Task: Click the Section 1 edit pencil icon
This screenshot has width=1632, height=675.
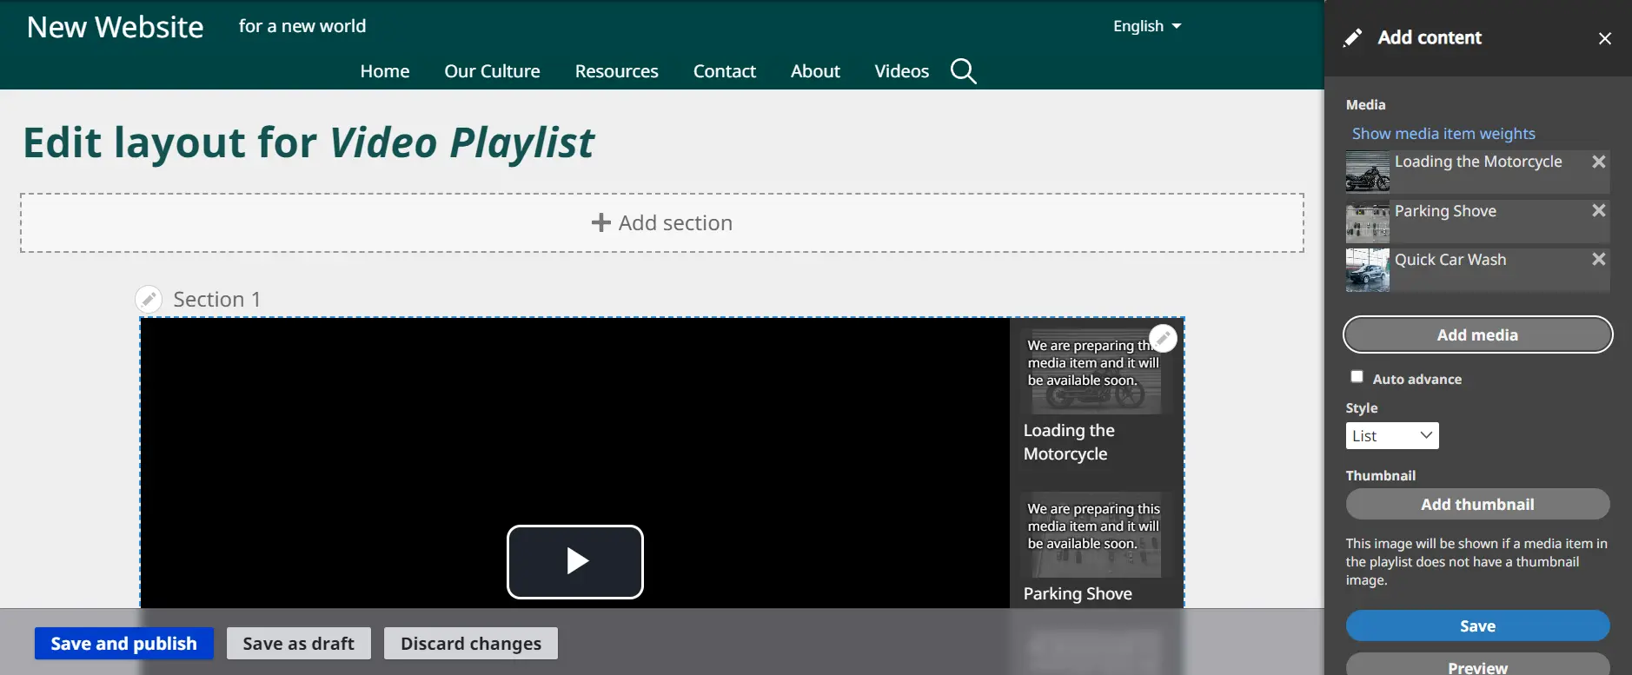Action: point(149,300)
